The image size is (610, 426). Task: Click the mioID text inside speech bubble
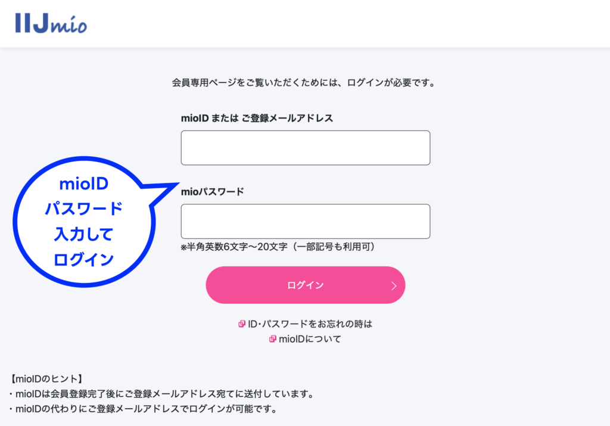(x=84, y=185)
